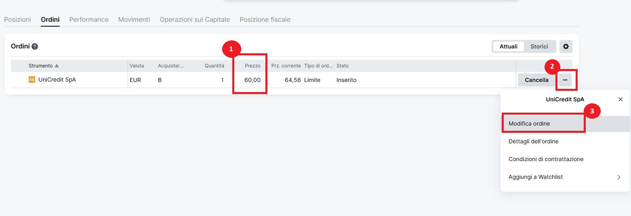This screenshot has width=631, height=216.
Task: Open Operazioni sul Capitale tab
Action: tap(195, 19)
